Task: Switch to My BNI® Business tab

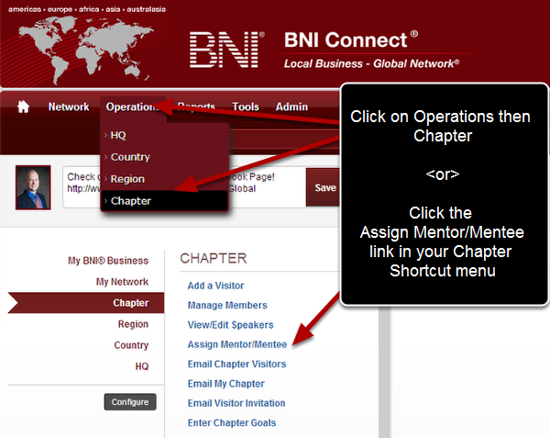Action: [x=108, y=261]
